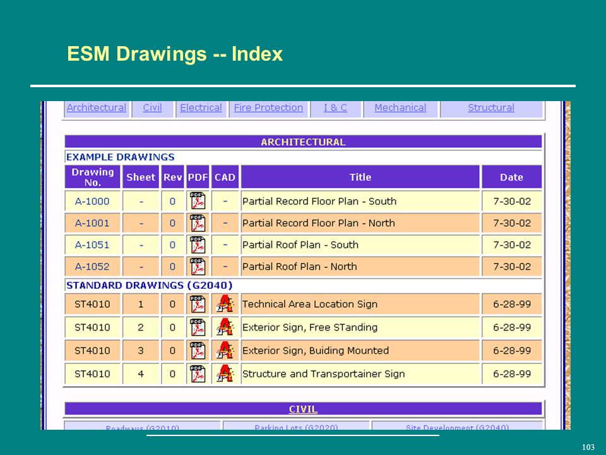Select 'Exterior Sign, Buiding Mounted' title
This screenshot has height=455, width=606.
[x=316, y=350]
